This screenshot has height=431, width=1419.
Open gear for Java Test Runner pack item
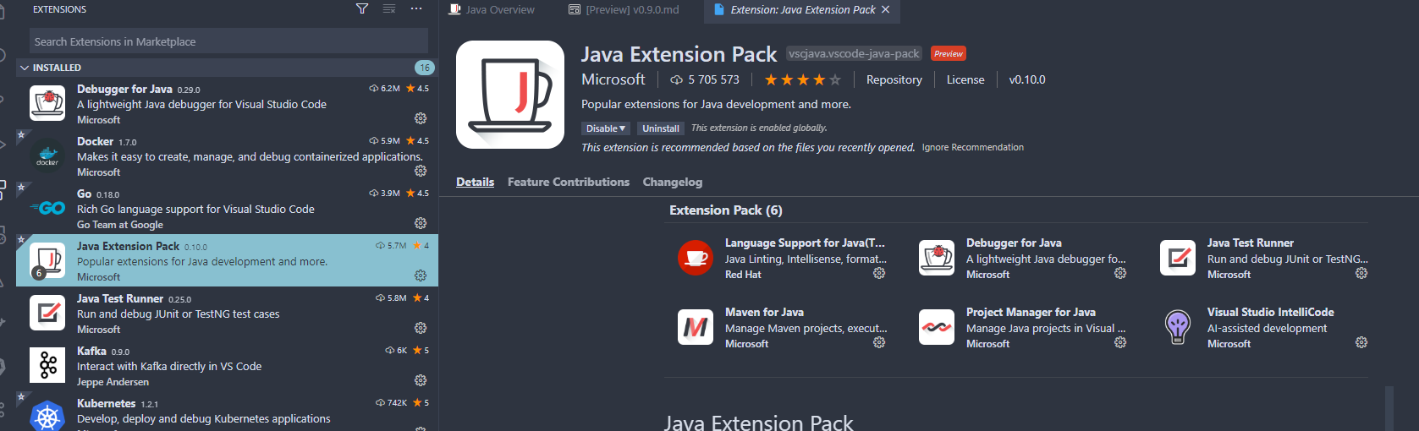click(1361, 273)
